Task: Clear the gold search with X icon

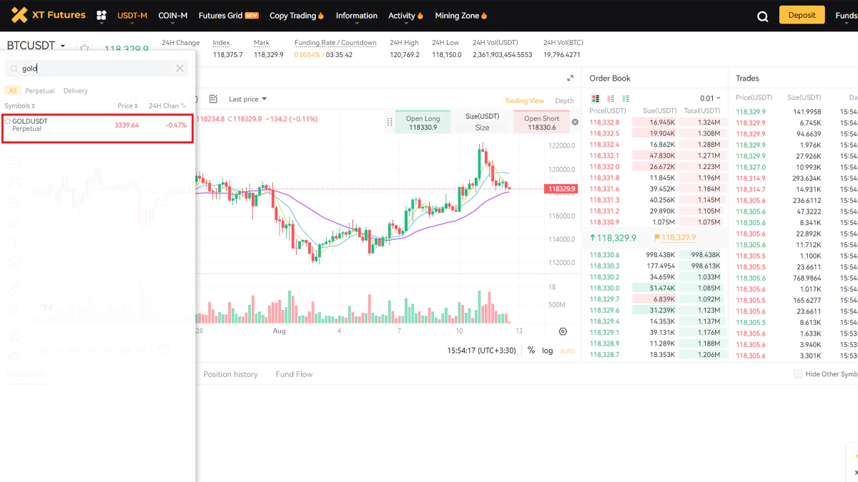Action: [x=180, y=69]
